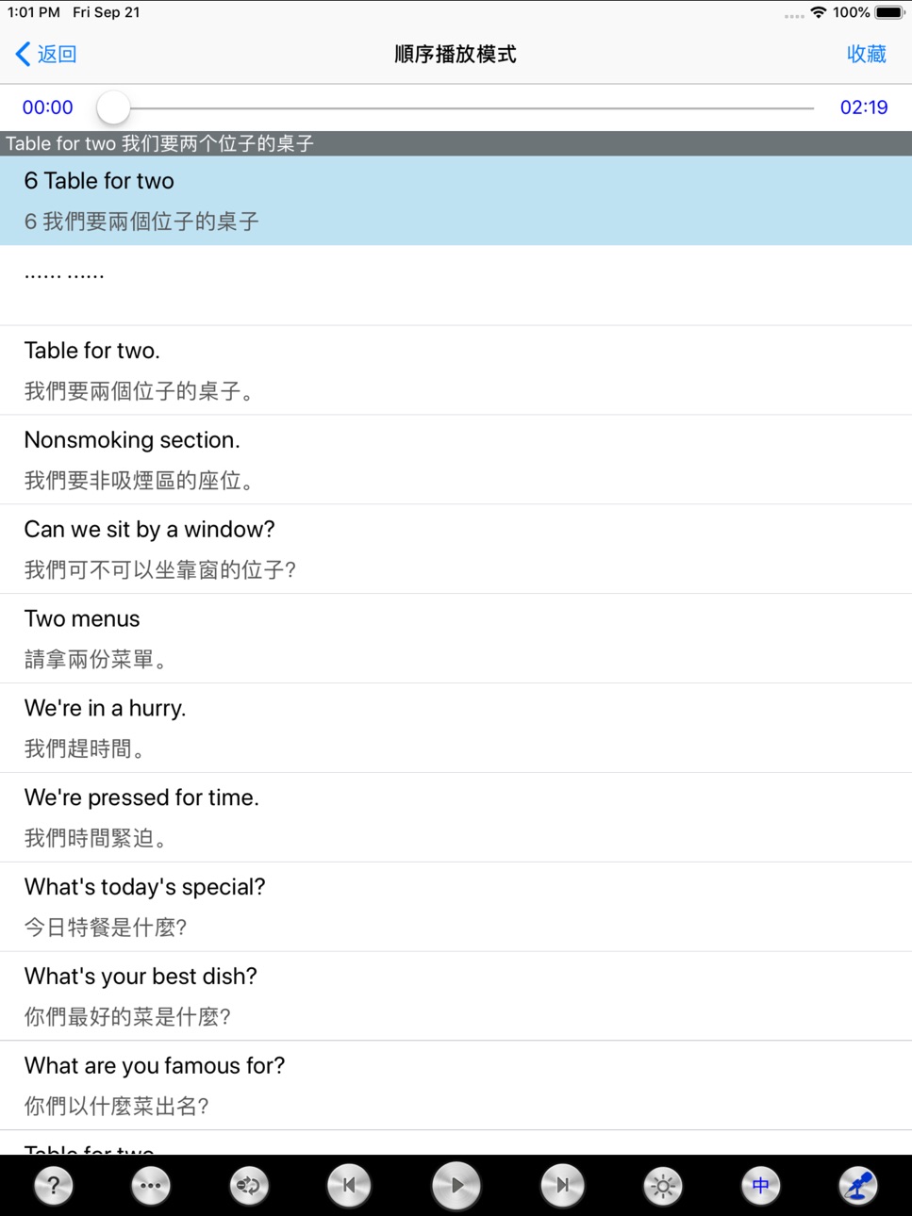
Task: Open the three-dots more options button
Action: (x=151, y=1185)
